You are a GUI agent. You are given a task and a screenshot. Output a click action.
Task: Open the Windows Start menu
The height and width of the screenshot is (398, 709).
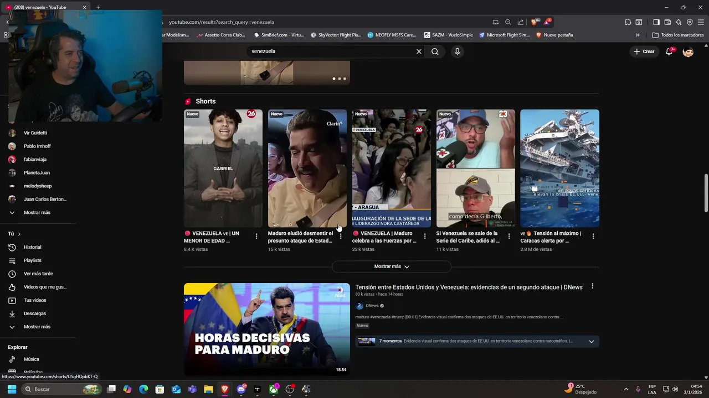click(x=12, y=389)
